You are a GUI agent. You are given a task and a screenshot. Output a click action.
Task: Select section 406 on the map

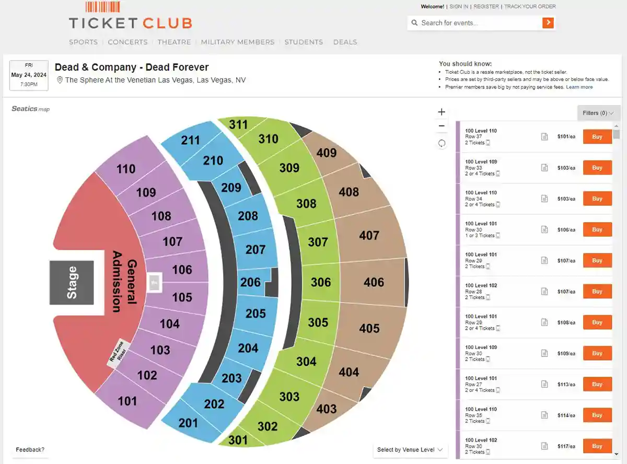point(373,282)
